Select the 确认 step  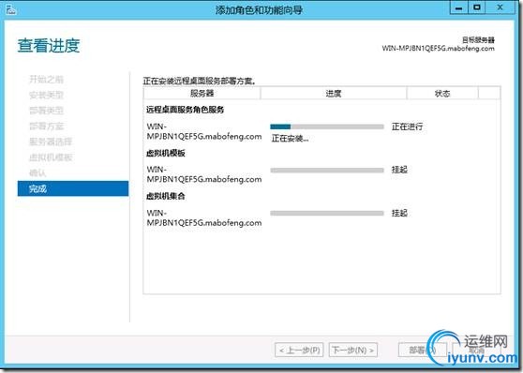(x=37, y=172)
